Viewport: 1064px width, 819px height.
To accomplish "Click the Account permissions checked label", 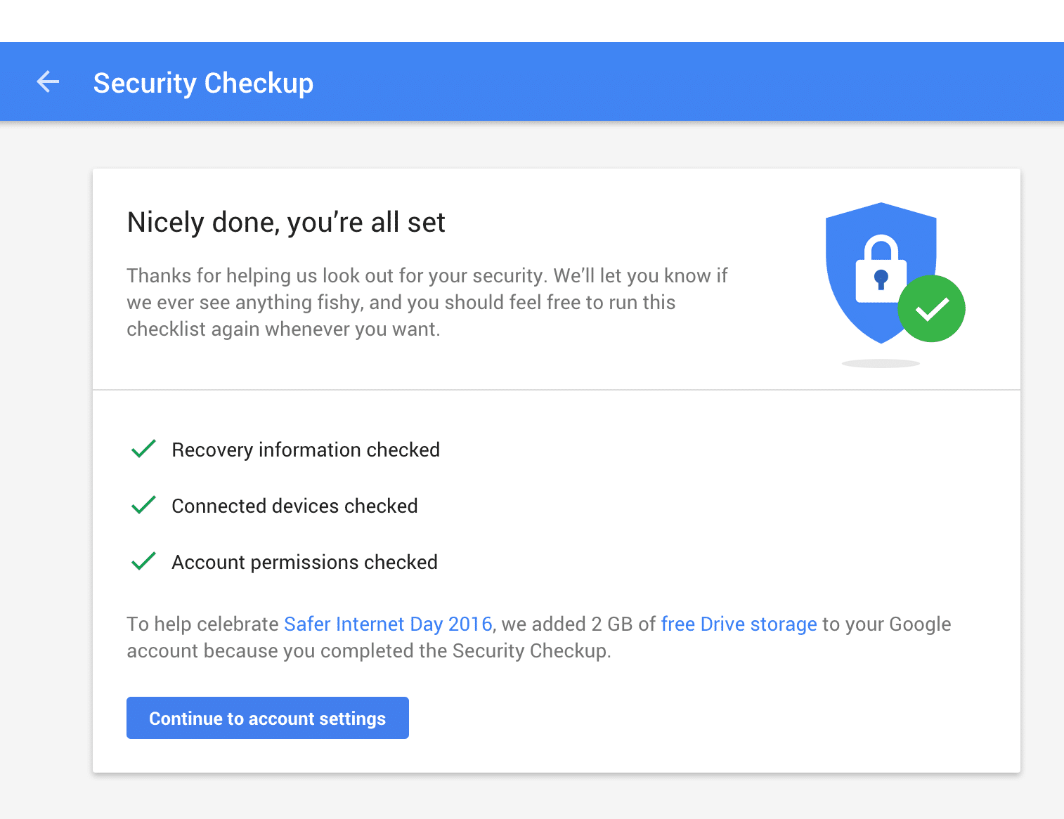I will [304, 562].
